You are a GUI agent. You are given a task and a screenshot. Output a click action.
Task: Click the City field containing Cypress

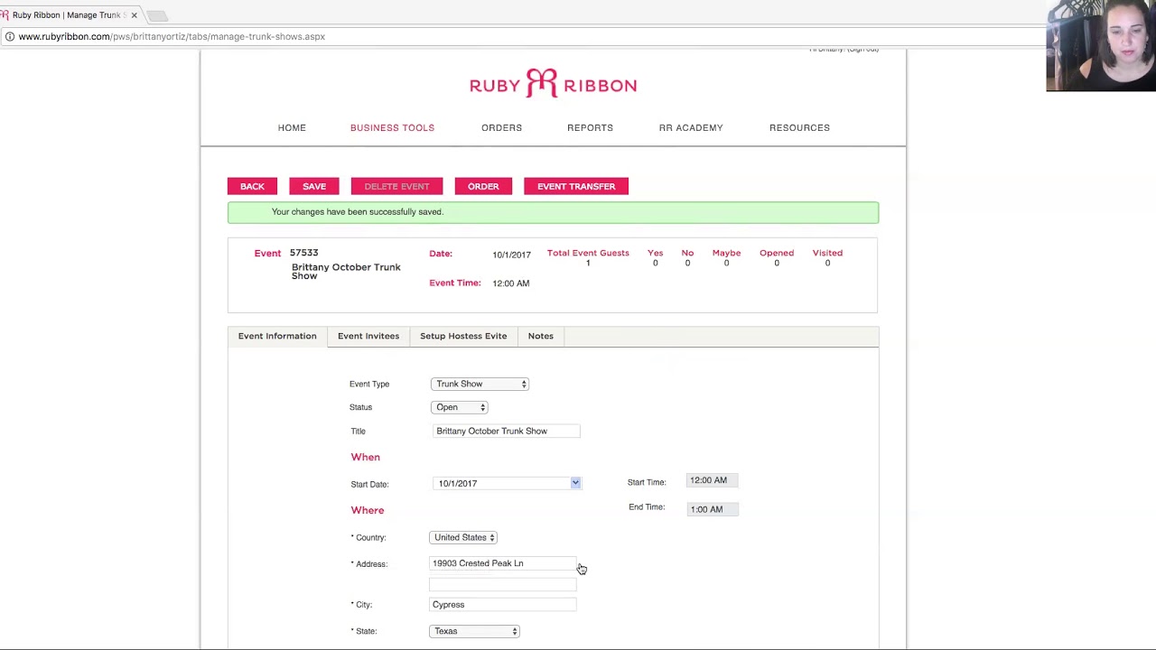click(502, 605)
